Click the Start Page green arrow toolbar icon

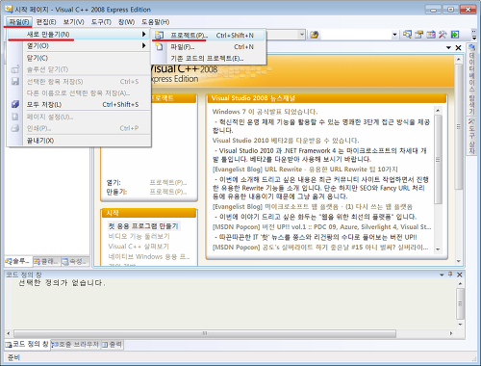click(455, 35)
